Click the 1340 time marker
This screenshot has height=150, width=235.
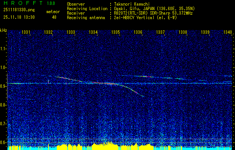coord(228,32)
